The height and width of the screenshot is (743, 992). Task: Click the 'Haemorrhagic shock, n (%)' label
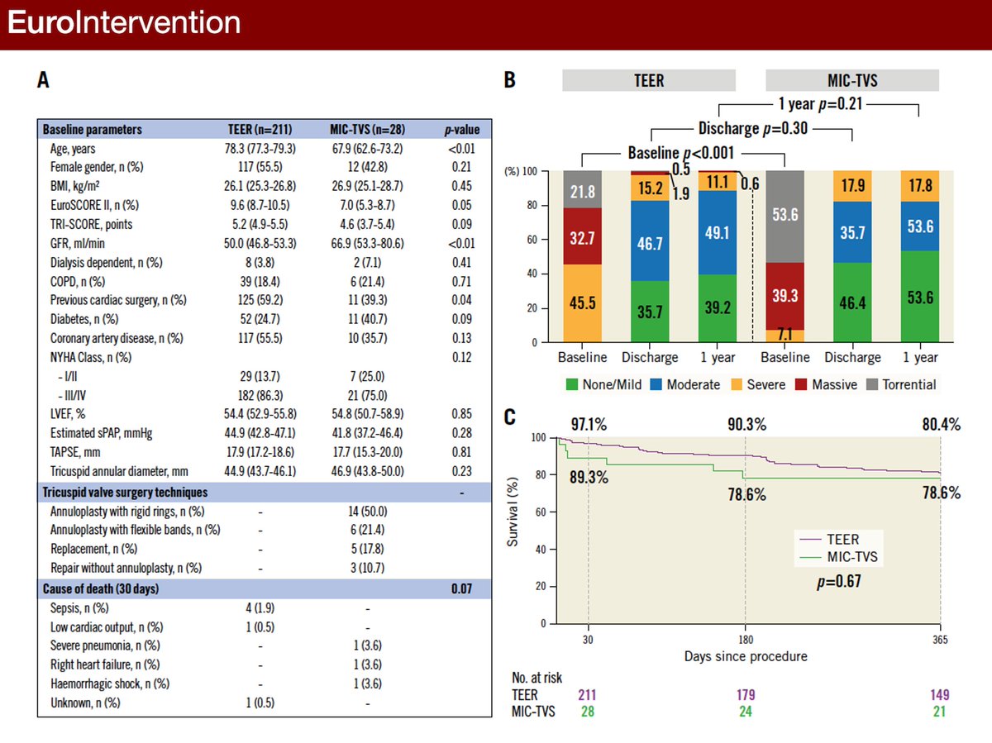[110, 683]
